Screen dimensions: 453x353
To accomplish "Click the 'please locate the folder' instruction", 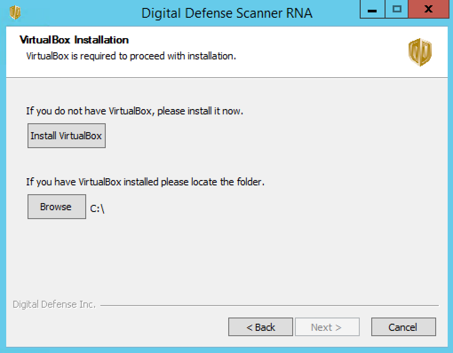I will (145, 182).
